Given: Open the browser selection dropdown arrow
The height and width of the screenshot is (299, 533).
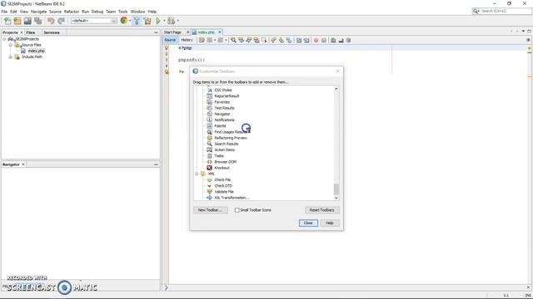Looking at the screenshot, I should [130, 21].
